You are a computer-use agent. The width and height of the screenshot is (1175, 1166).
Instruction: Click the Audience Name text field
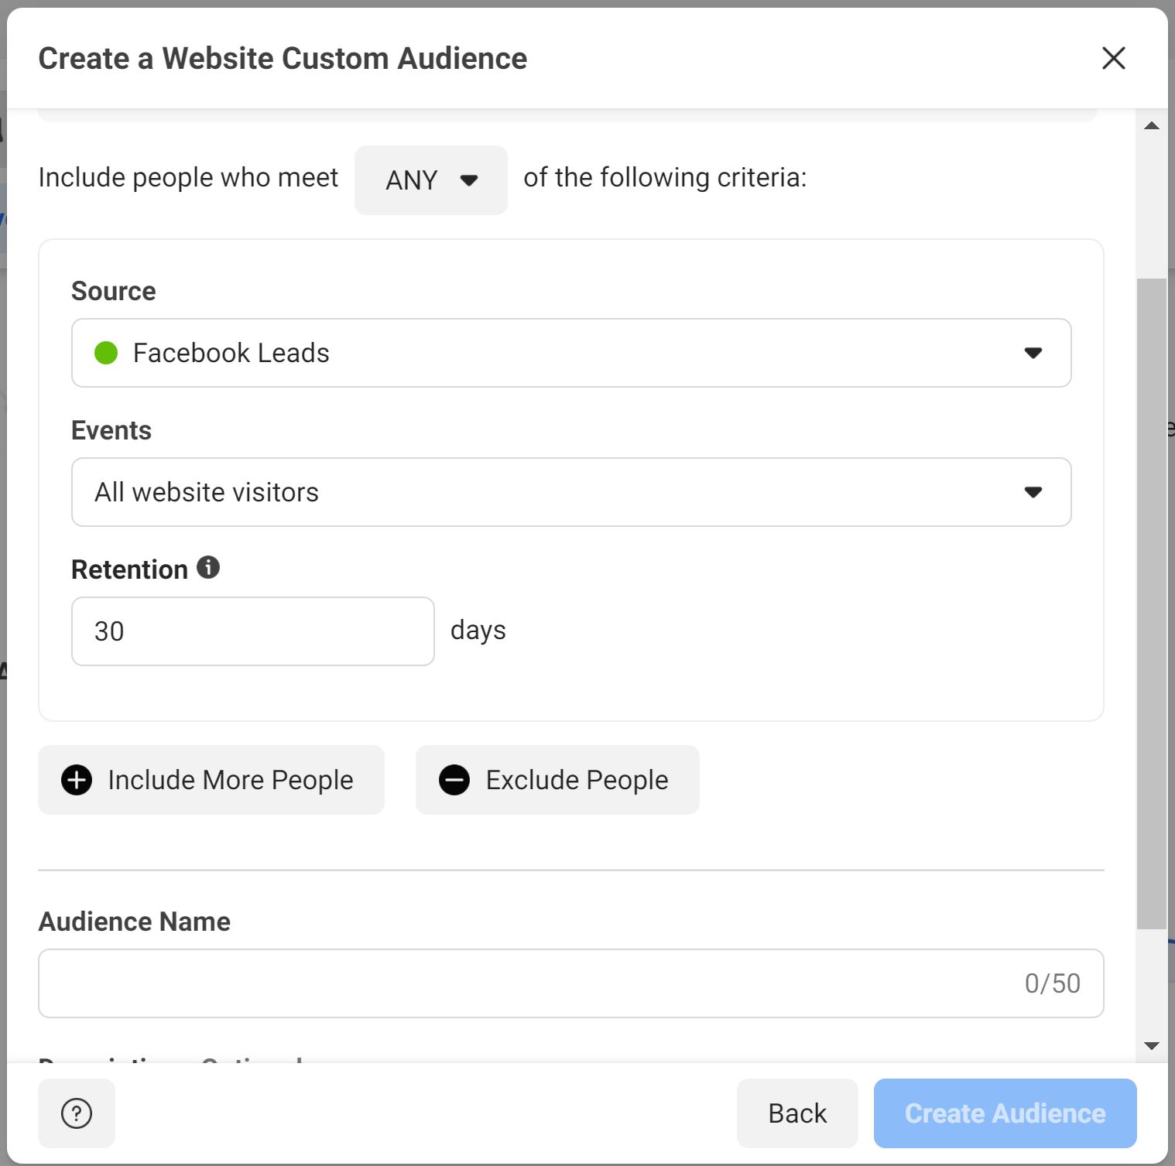pos(571,983)
